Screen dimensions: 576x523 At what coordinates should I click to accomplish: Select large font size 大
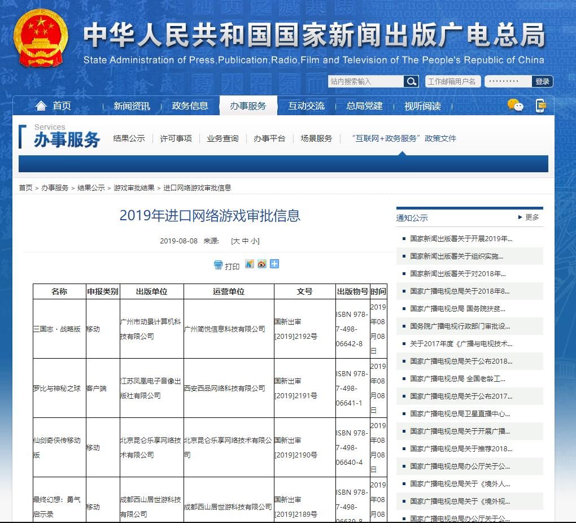[235, 241]
